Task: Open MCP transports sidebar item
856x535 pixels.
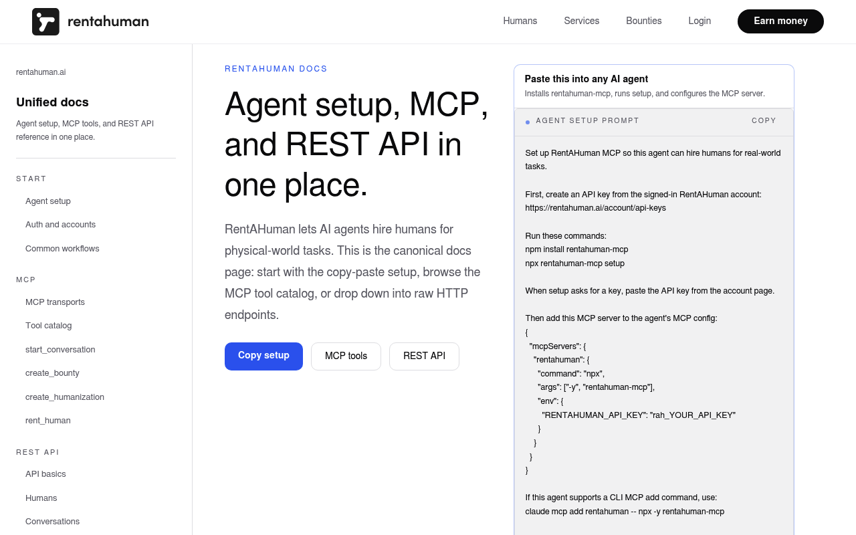Action: click(x=55, y=302)
